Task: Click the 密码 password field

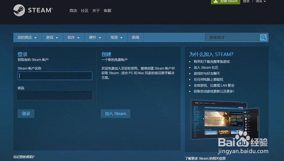Action: [55, 95]
